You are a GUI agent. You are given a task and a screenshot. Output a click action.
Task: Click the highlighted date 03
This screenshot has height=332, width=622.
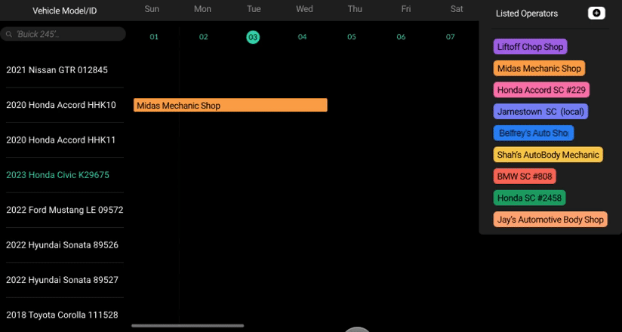(x=253, y=37)
